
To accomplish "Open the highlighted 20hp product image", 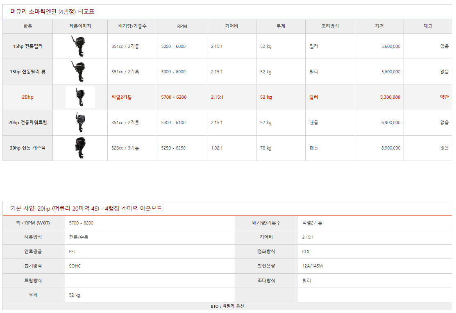I will [x=80, y=97].
